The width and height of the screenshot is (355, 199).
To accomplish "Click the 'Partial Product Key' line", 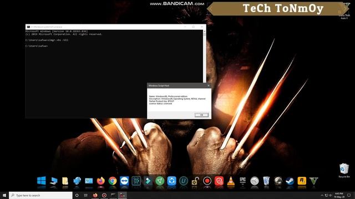I will click(161, 101).
